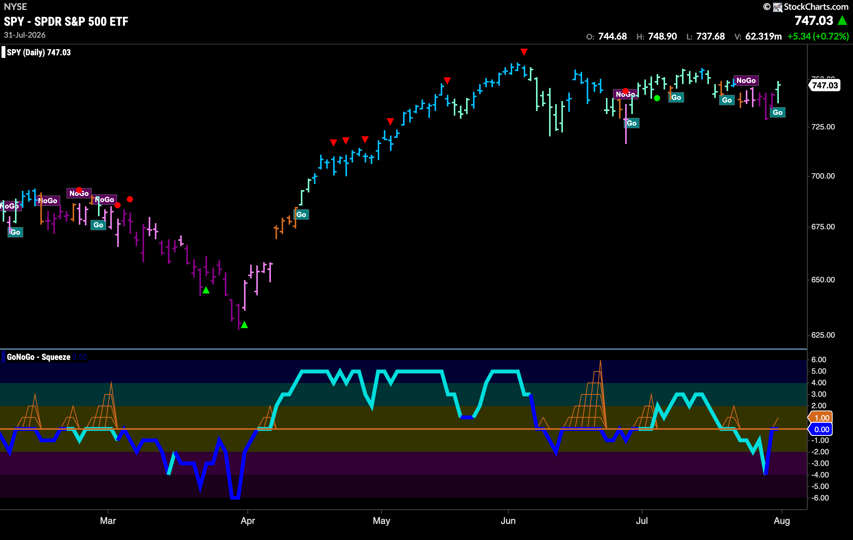Click the 31-Jul-2026 date label
The image size is (853, 540).
coord(25,35)
